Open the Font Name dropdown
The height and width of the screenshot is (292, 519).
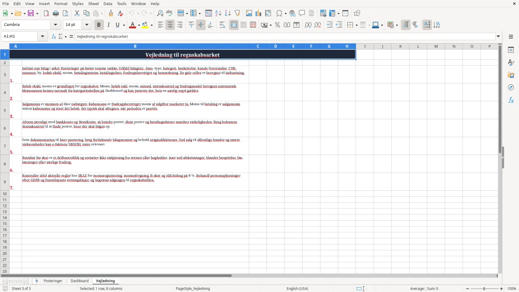(x=55, y=25)
